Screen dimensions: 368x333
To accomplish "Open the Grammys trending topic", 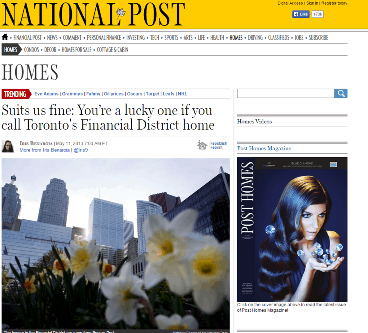I will tap(72, 94).
